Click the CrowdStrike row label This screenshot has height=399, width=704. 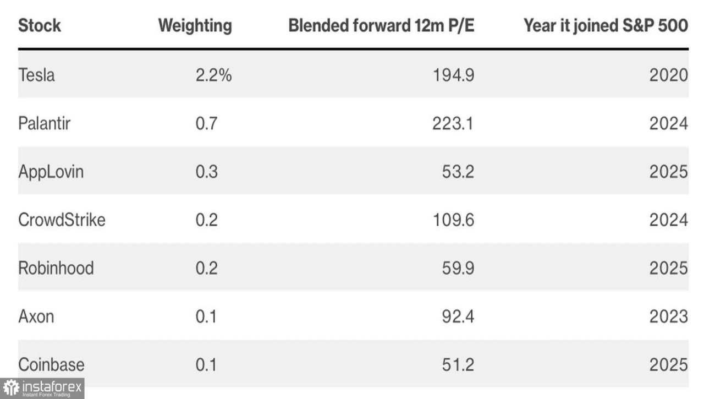[62, 220]
